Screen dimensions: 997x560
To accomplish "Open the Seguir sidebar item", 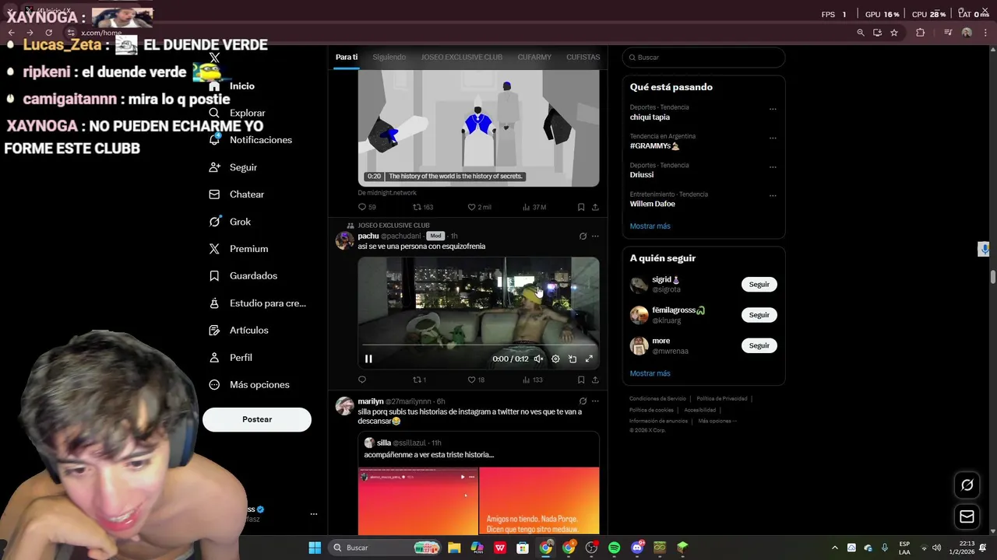I will (x=233, y=167).
